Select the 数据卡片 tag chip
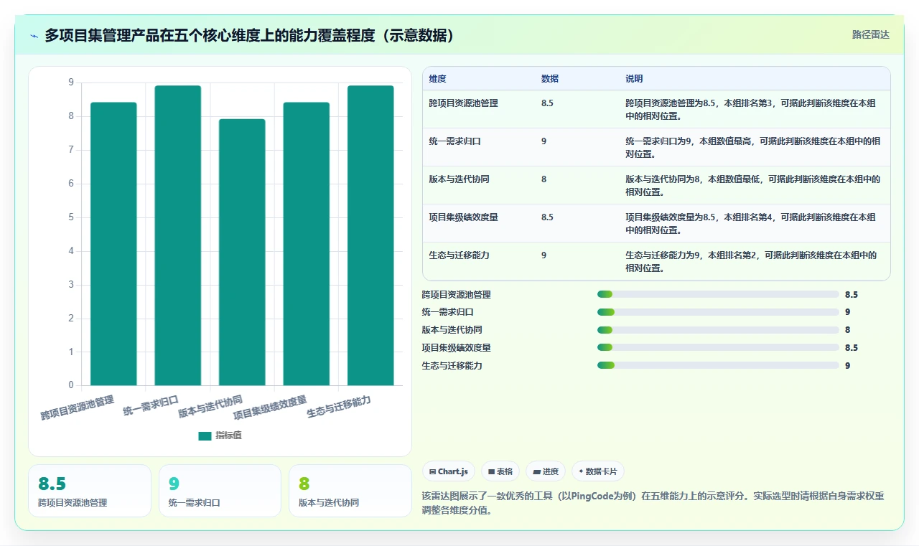Viewport: 919px width, 546px height. click(x=598, y=471)
